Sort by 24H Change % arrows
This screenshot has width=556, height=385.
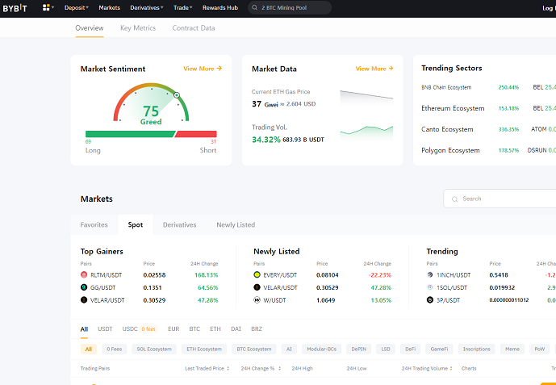click(x=279, y=368)
